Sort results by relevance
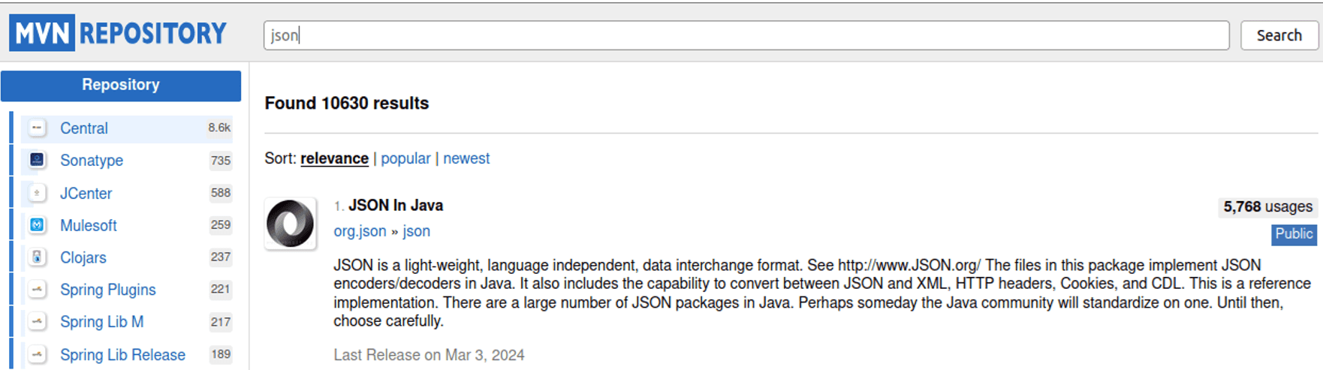This screenshot has width=1323, height=370. point(334,158)
